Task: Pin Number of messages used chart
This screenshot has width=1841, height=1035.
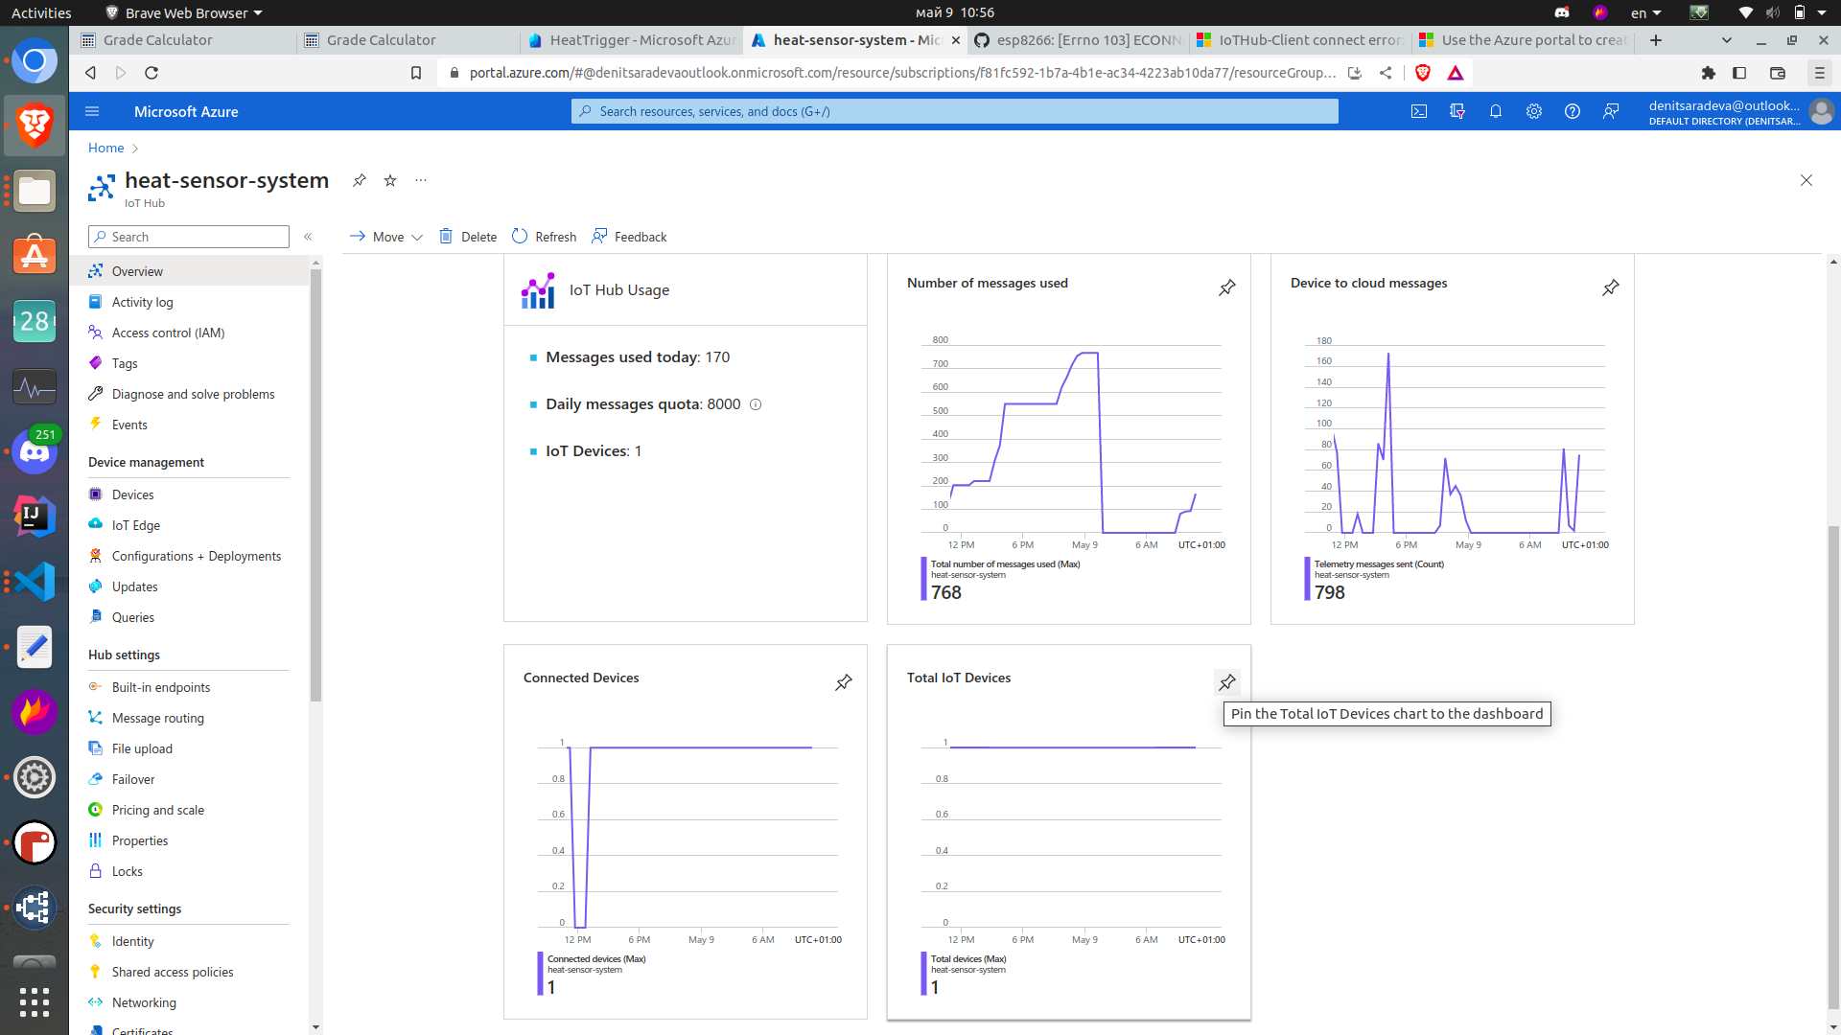Action: [1227, 287]
